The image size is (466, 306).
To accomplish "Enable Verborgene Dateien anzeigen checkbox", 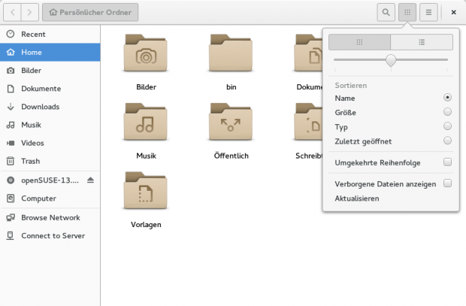I will click(447, 183).
